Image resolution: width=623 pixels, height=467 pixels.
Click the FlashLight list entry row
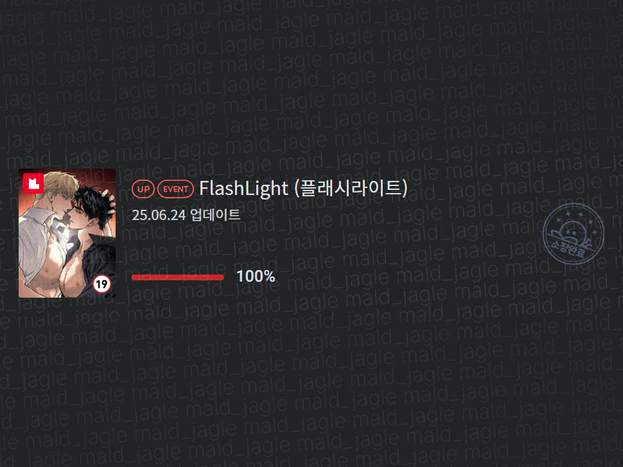click(311, 234)
